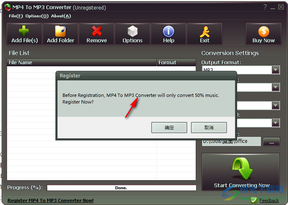288x205 pixels.
Task: Expand the Output Format dropdown
Action: (276, 70)
